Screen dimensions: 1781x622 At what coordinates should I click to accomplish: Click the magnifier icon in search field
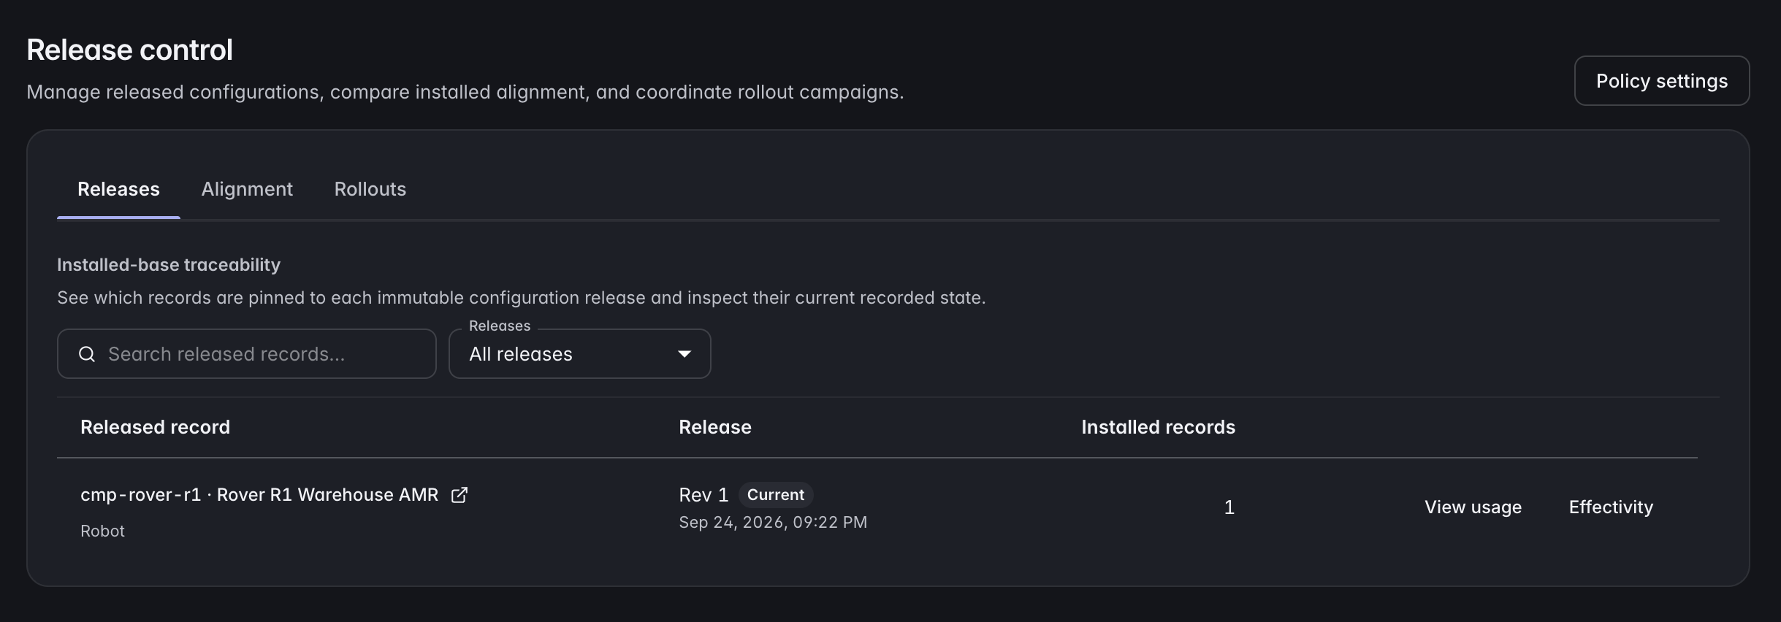(87, 354)
